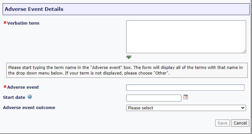Select the Start date input box
This screenshot has width=252, height=134.
tap(153, 98)
